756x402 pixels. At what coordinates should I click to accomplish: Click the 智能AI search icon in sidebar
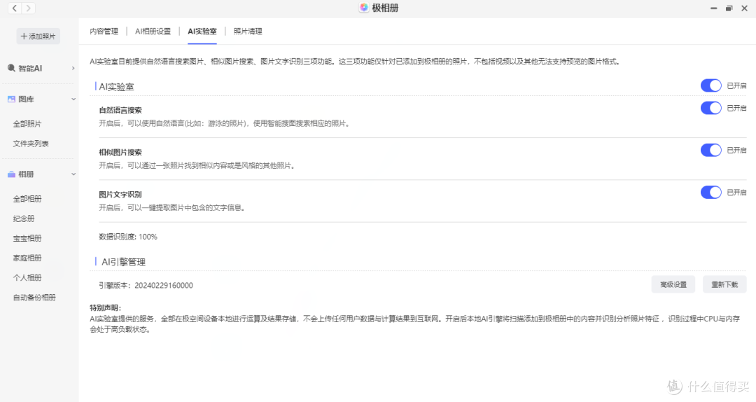point(11,68)
